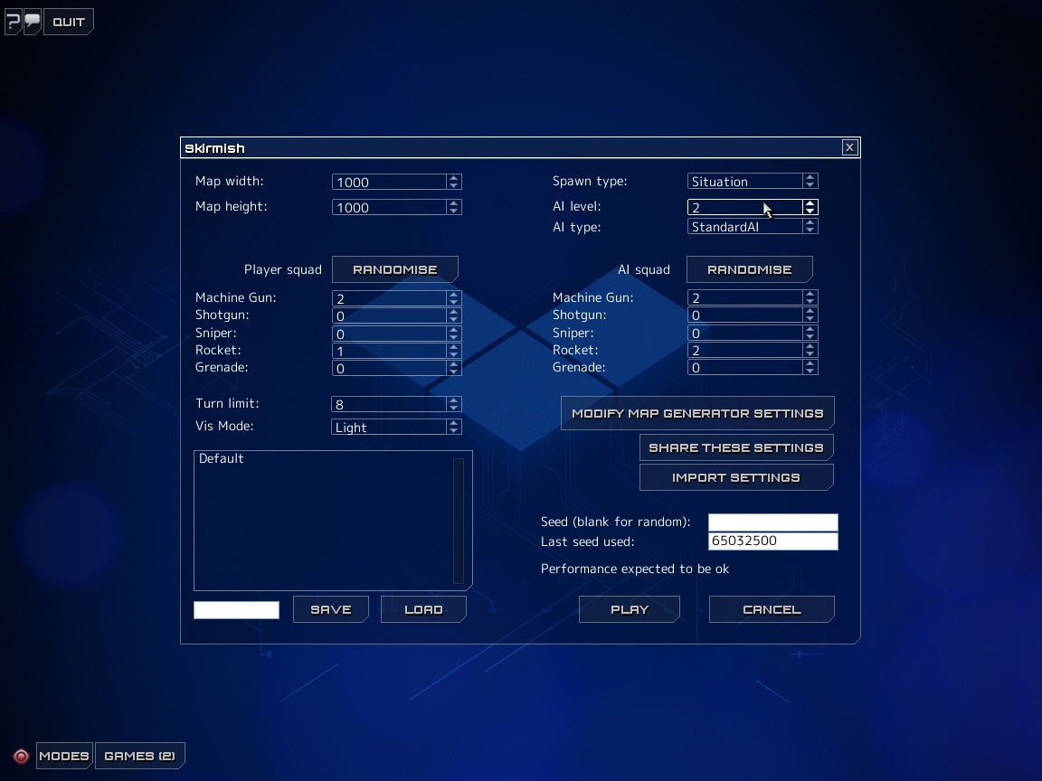This screenshot has height=781, width=1042.
Task: Open the chat speech bubble icon
Action: point(33,22)
